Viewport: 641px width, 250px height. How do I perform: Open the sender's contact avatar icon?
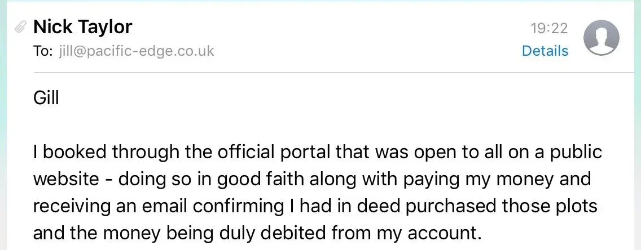601,38
